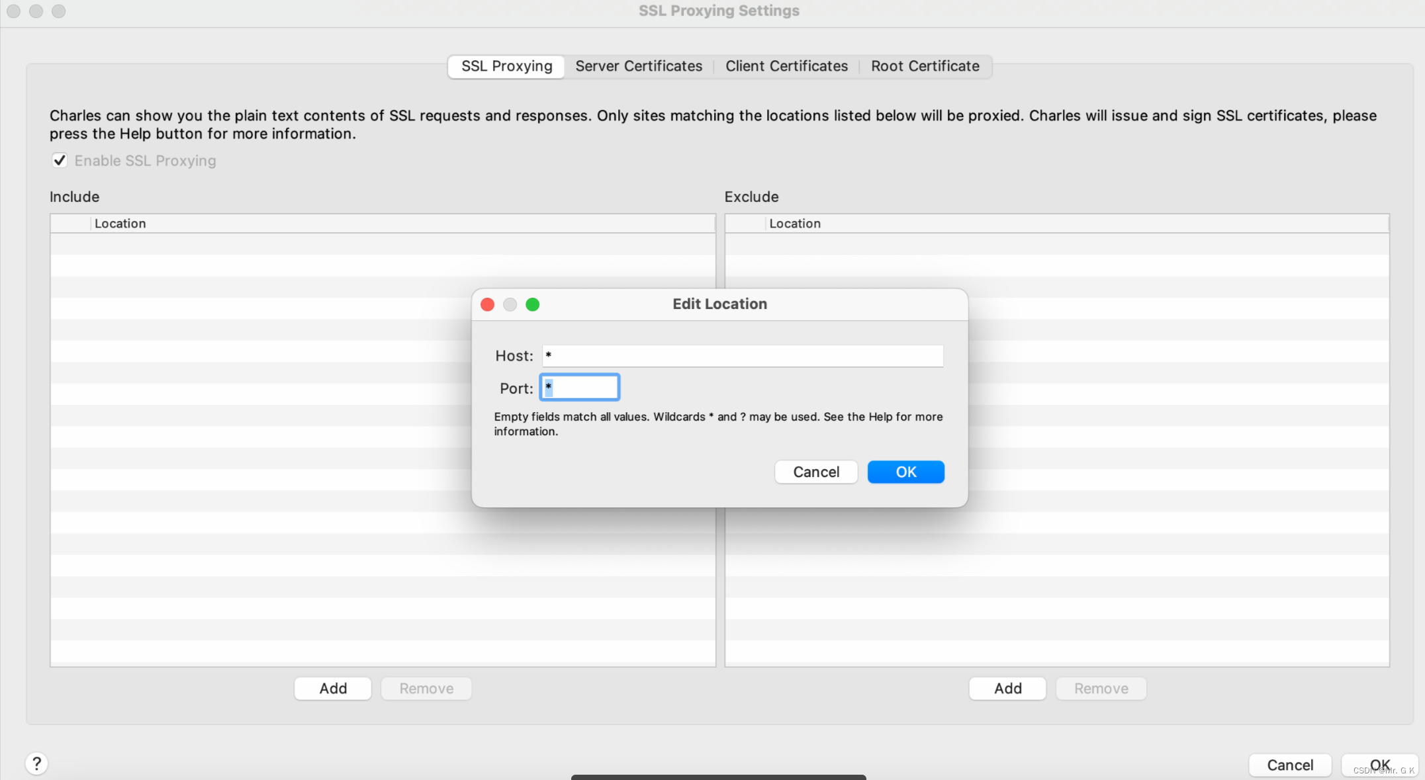This screenshot has height=780, width=1425.
Task: Click Add under the Exclude list
Action: [1007, 689]
